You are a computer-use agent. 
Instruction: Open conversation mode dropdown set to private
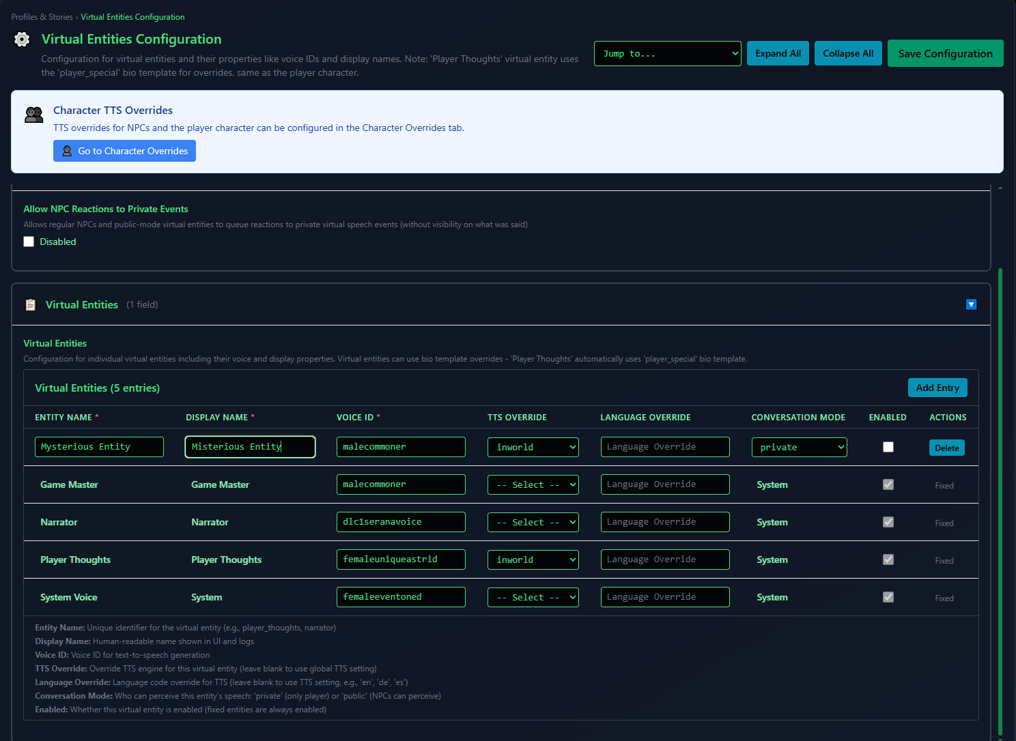point(799,447)
